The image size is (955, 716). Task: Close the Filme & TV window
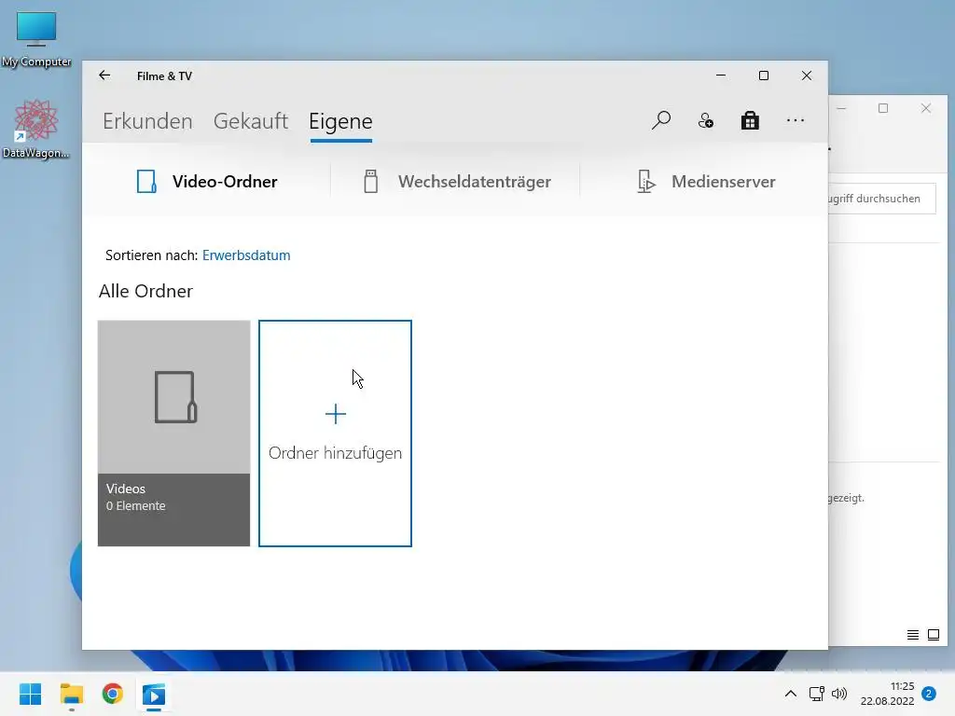point(807,76)
